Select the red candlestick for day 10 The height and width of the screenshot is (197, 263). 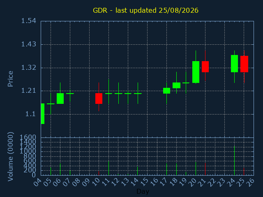pyautogui.click(x=99, y=98)
